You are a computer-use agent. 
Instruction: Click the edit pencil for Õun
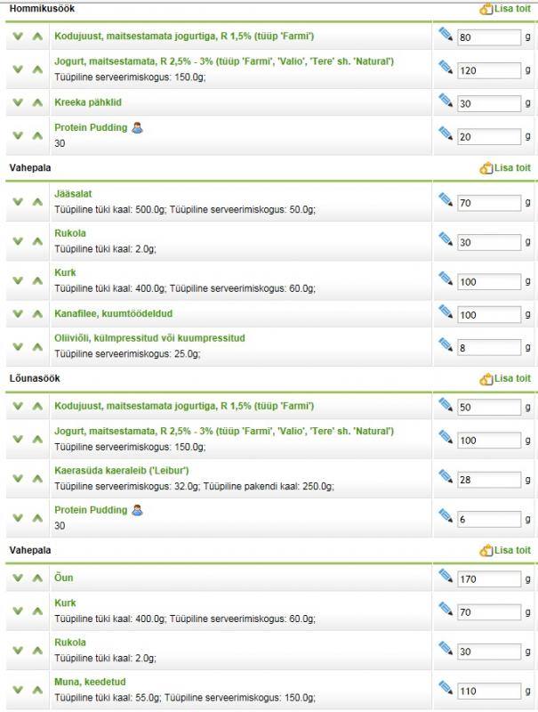(x=446, y=575)
